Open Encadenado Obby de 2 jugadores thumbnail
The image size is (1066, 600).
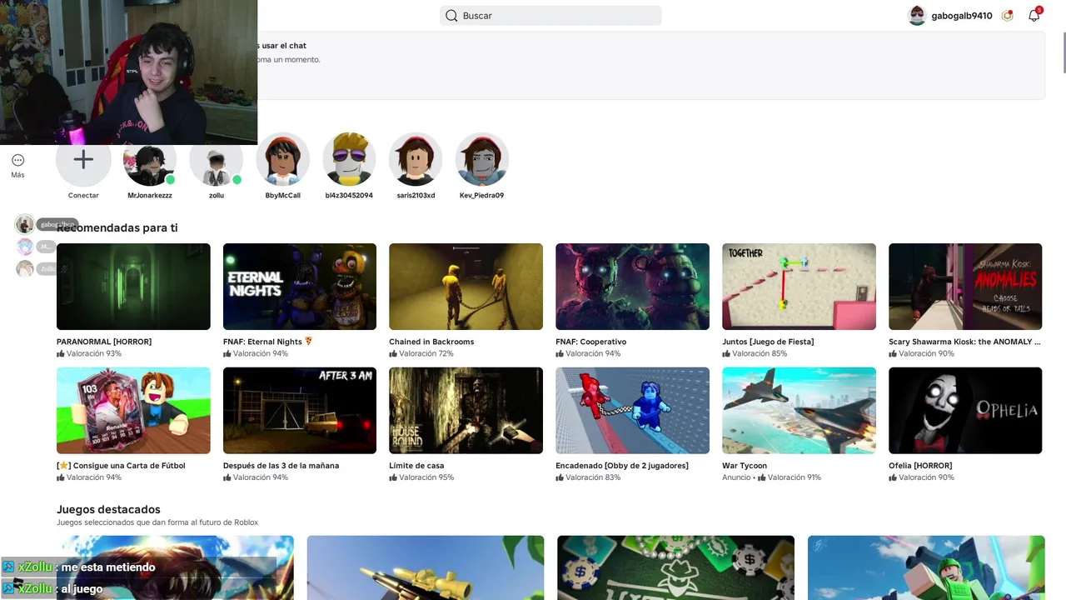[x=632, y=411]
